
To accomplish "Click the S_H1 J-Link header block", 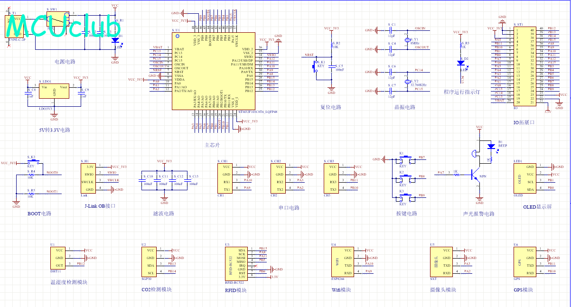I will tap(89, 178).
